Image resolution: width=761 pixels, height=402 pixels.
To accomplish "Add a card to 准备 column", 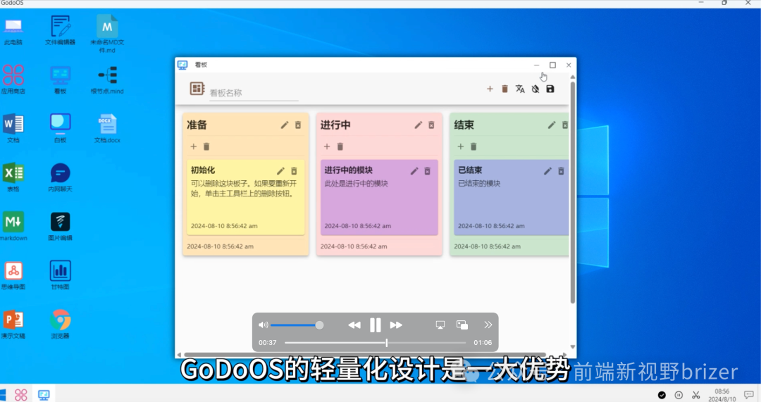I will (193, 146).
